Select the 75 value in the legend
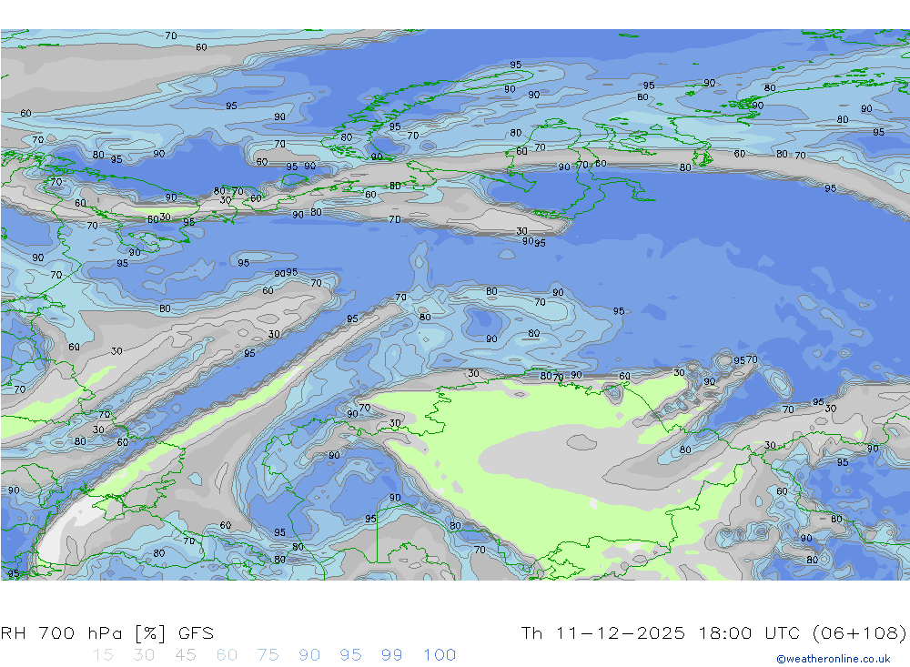Screen dimensions: 910x667 tap(268, 655)
